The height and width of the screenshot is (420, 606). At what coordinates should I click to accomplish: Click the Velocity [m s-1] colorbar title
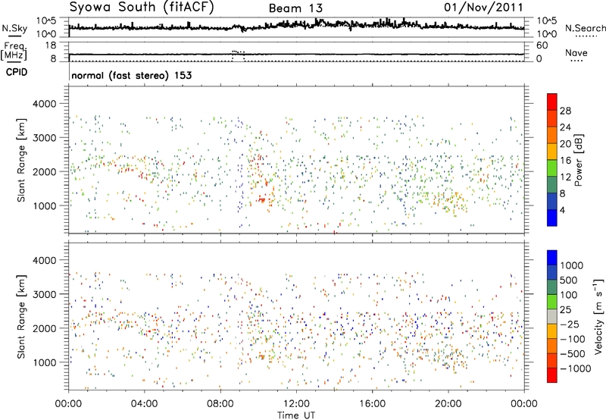(598, 316)
